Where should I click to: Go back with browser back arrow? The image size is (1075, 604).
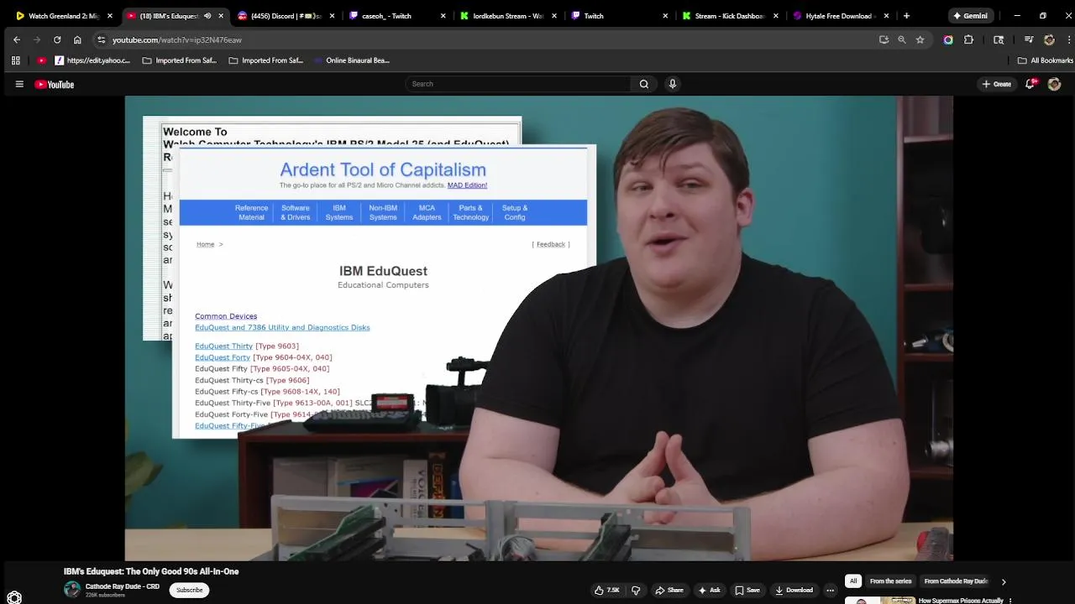tap(17, 39)
